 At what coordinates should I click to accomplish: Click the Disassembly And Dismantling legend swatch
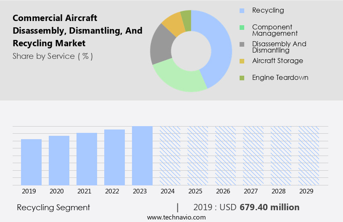(x=242, y=44)
